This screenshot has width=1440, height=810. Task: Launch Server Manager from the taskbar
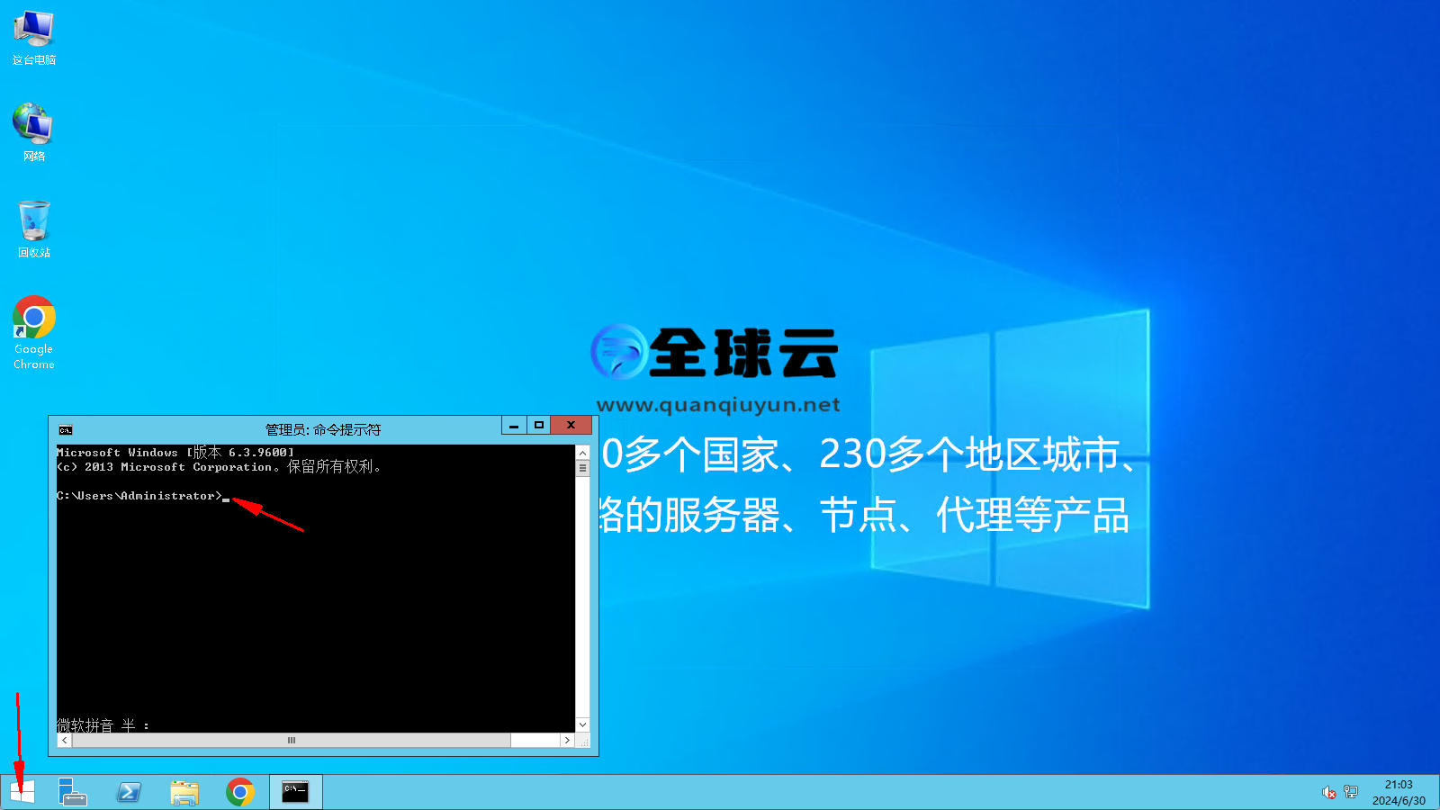pyautogui.click(x=73, y=792)
